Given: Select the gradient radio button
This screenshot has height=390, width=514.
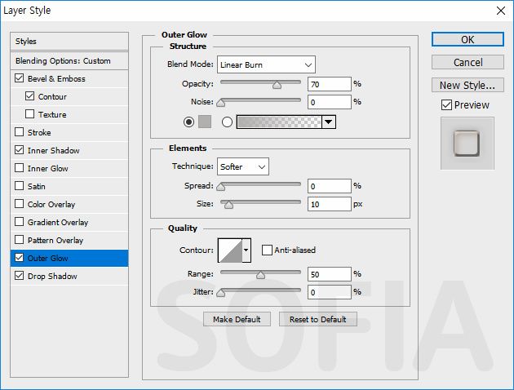Looking at the screenshot, I should coord(227,122).
